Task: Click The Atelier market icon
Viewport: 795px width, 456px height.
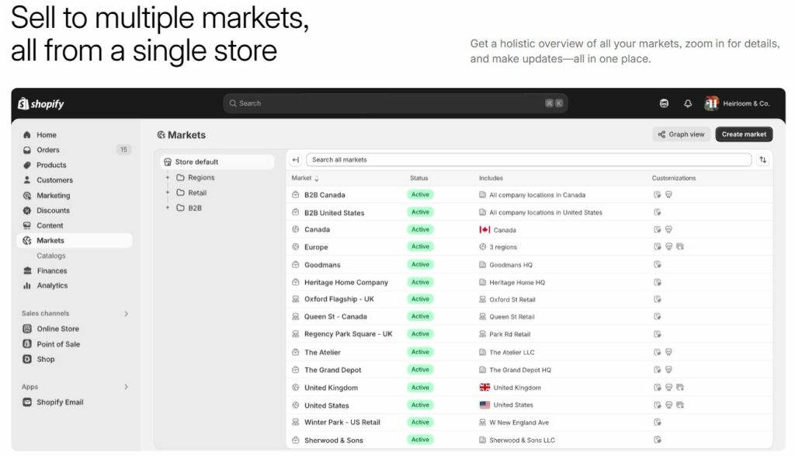Action: (296, 352)
